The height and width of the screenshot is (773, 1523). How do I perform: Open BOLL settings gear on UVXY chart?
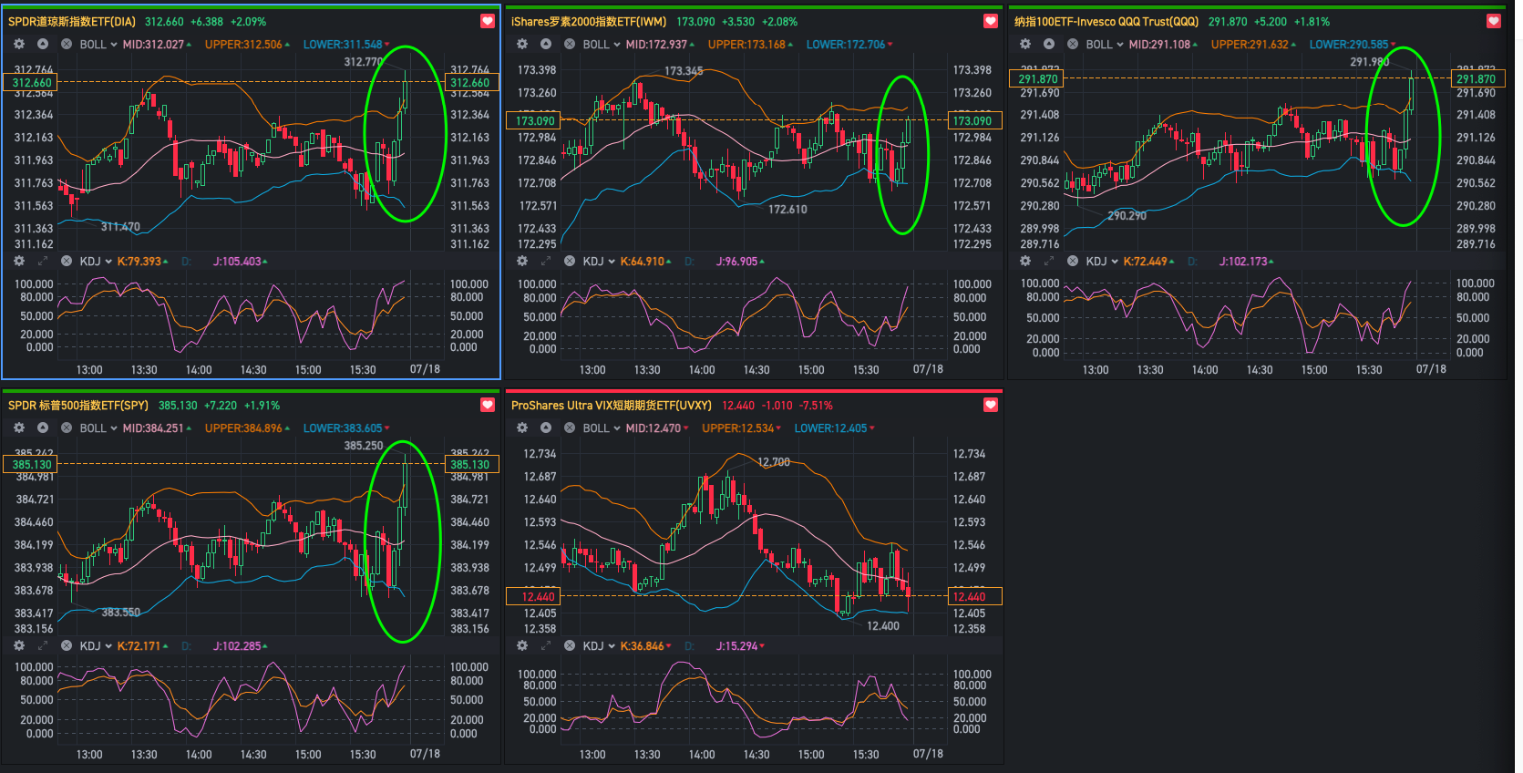[x=522, y=428]
